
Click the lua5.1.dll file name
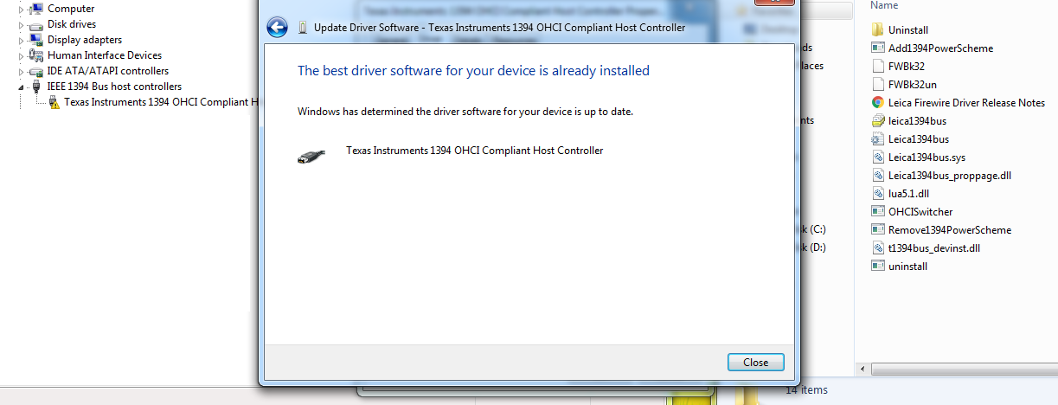908,194
